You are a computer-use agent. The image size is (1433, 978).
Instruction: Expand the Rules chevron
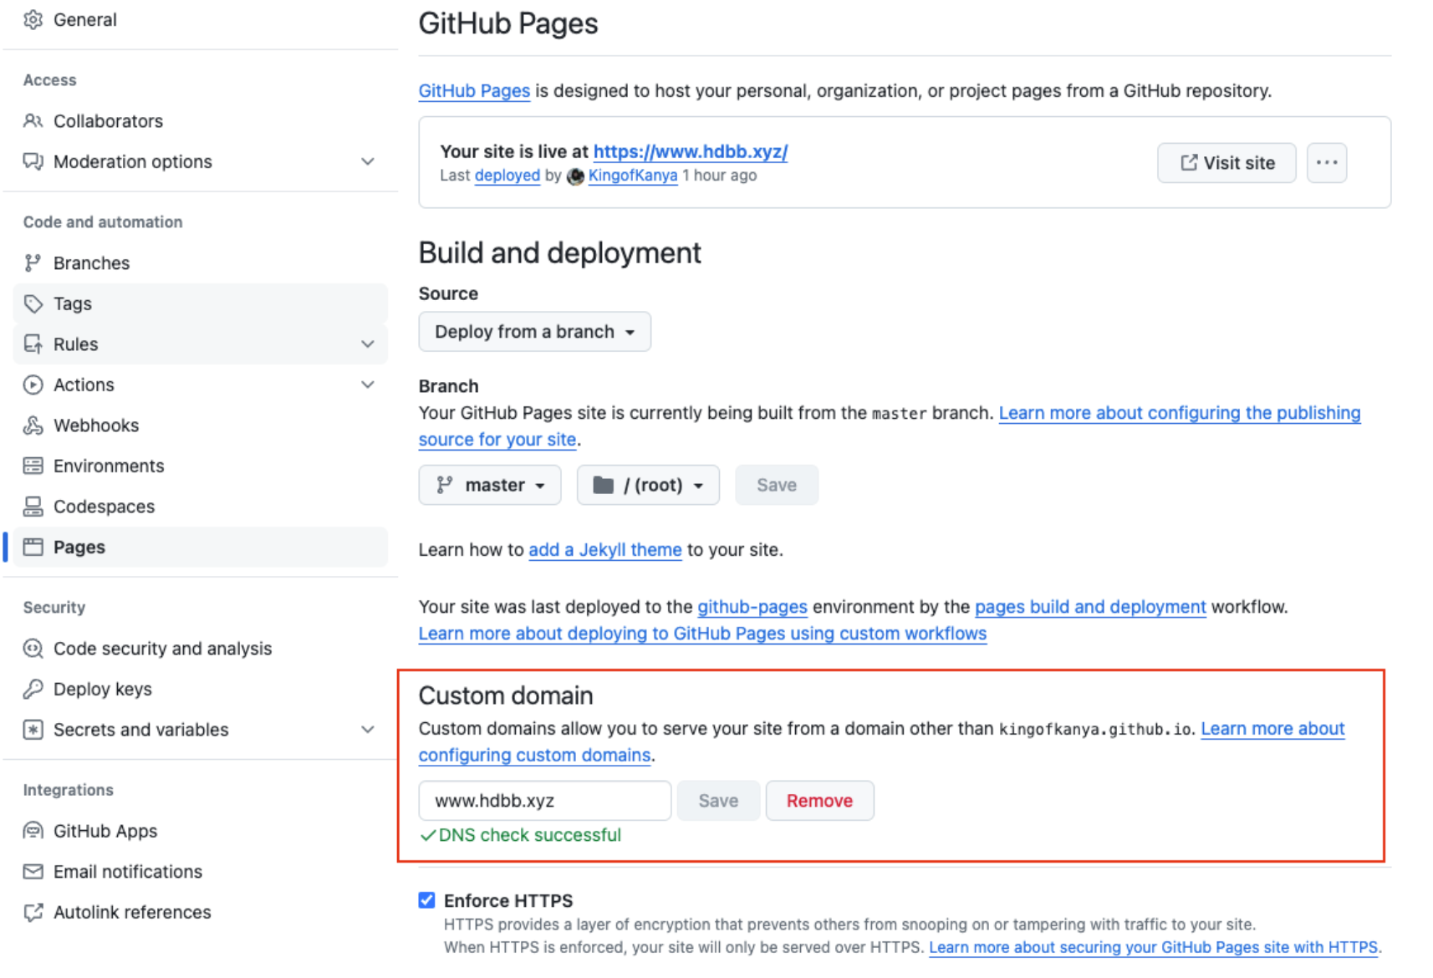[367, 344]
